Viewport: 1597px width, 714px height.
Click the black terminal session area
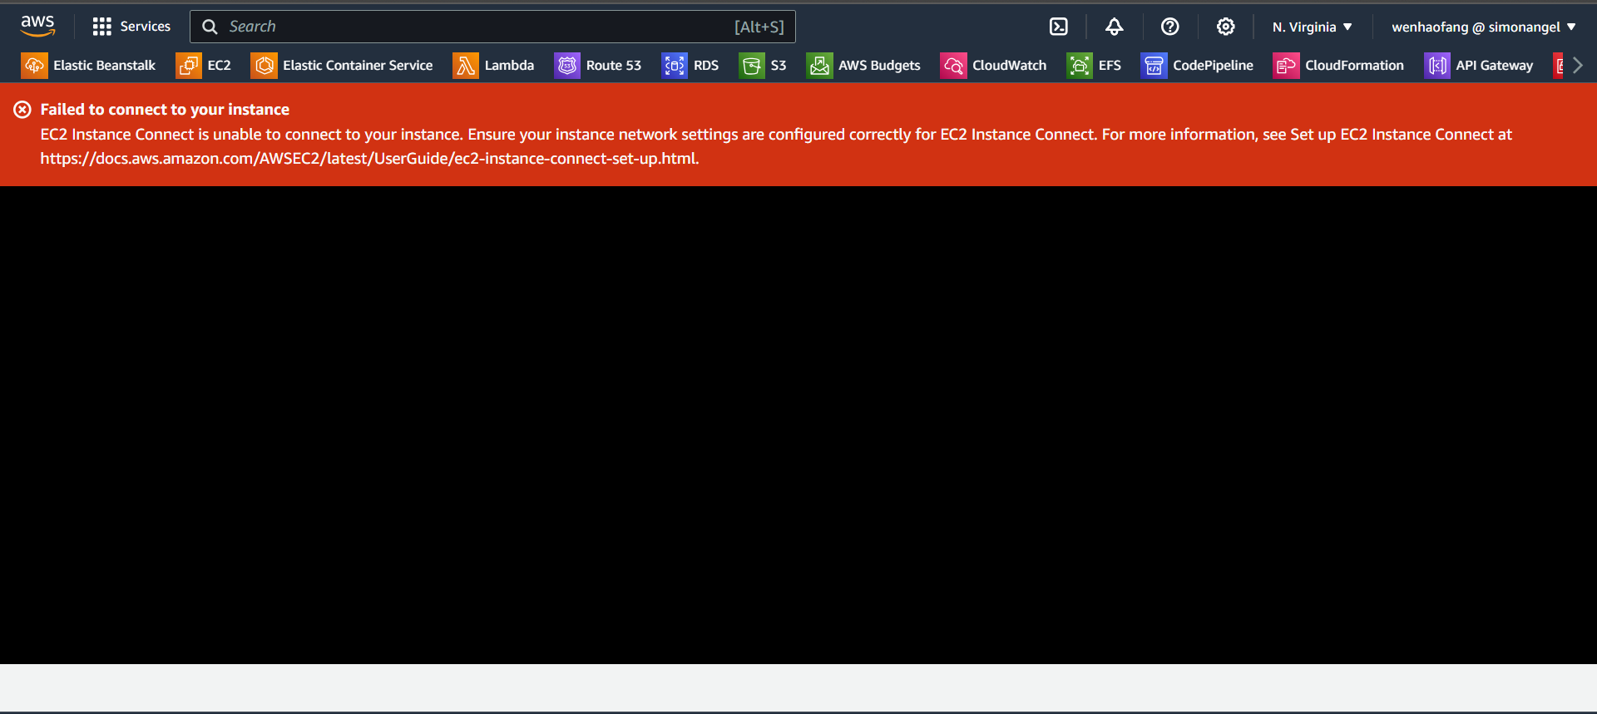pos(798,425)
